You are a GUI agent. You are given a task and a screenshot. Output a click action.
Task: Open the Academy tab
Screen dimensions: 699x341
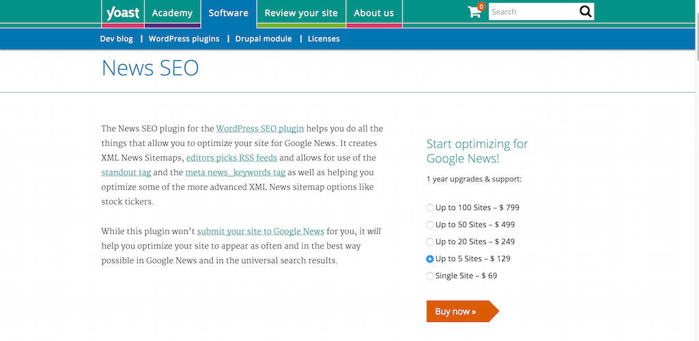click(x=172, y=13)
